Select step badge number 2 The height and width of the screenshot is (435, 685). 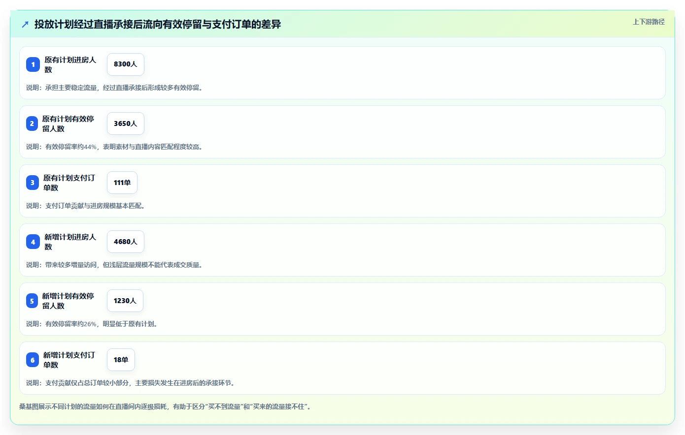click(x=32, y=124)
